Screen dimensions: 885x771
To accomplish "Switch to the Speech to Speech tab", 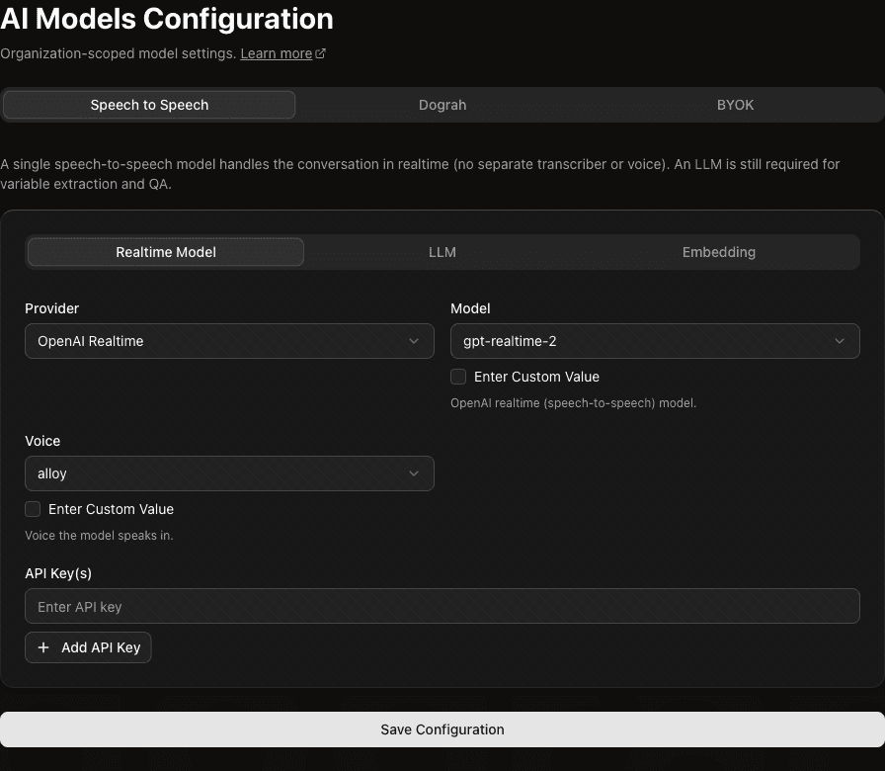I will point(149,105).
